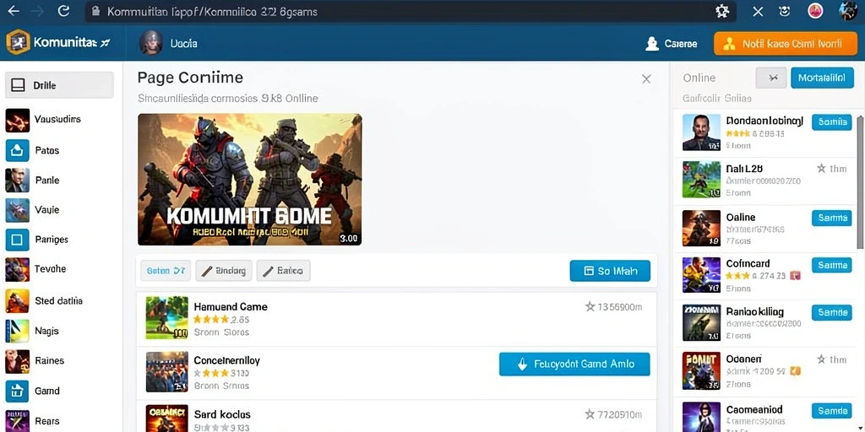Click Samla button for Dondaonlobingl

(x=831, y=122)
